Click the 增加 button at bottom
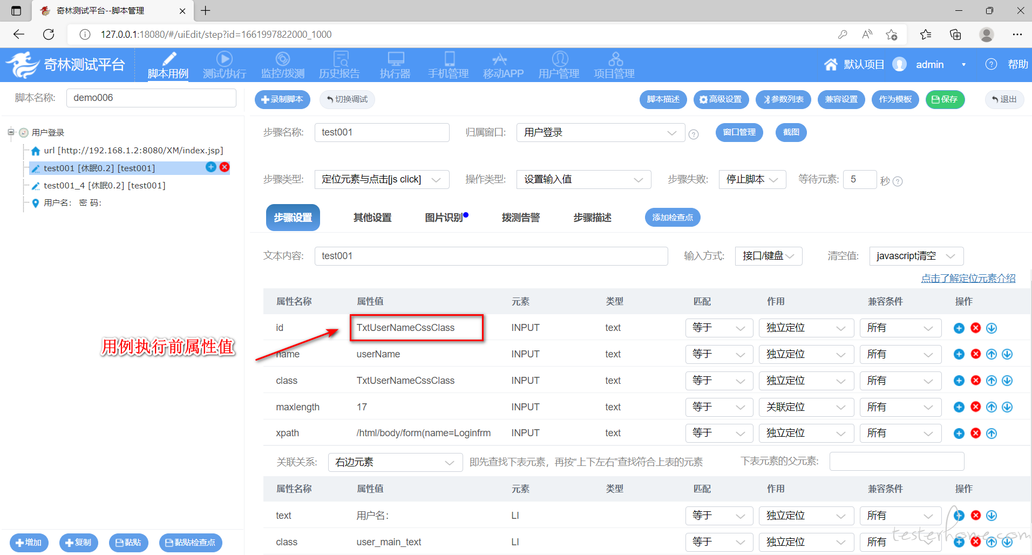The height and width of the screenshot is (555, 1032). click(x=29, y=543)
